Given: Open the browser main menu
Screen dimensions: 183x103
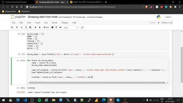Looking at the screenshot, I should pos(180,7).
